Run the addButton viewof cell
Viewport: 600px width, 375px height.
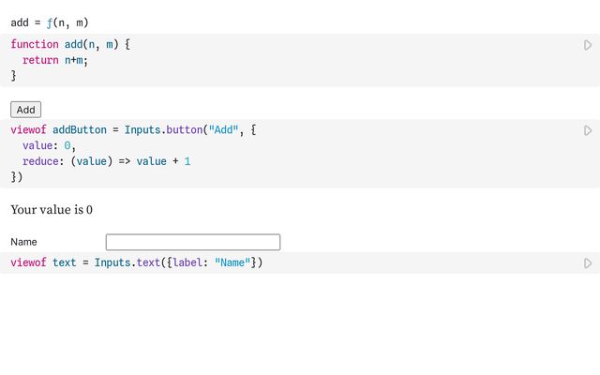click(588, 130)
